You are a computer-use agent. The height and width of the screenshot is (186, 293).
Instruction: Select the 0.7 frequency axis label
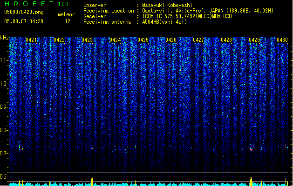click(4, 153)
